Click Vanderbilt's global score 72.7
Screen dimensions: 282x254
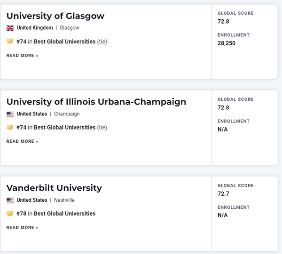(x=223, y=194)
